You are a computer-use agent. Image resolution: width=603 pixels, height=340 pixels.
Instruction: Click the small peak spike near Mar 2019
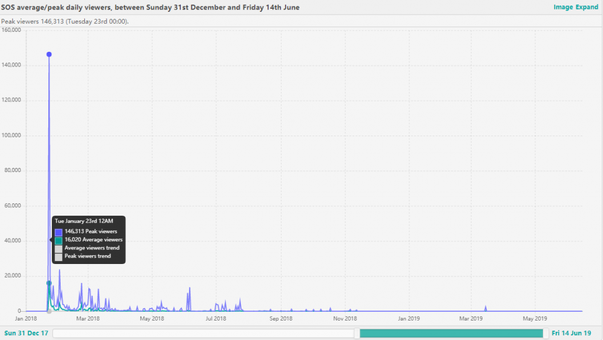tap(486, 308)
